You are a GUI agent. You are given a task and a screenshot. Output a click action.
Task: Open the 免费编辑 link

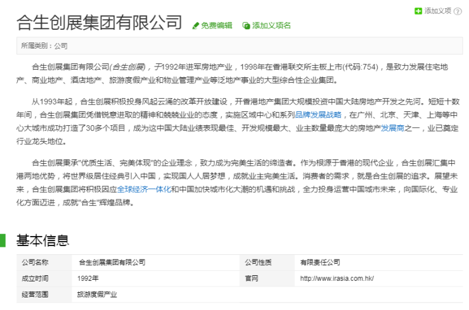(x=216, y=25)
